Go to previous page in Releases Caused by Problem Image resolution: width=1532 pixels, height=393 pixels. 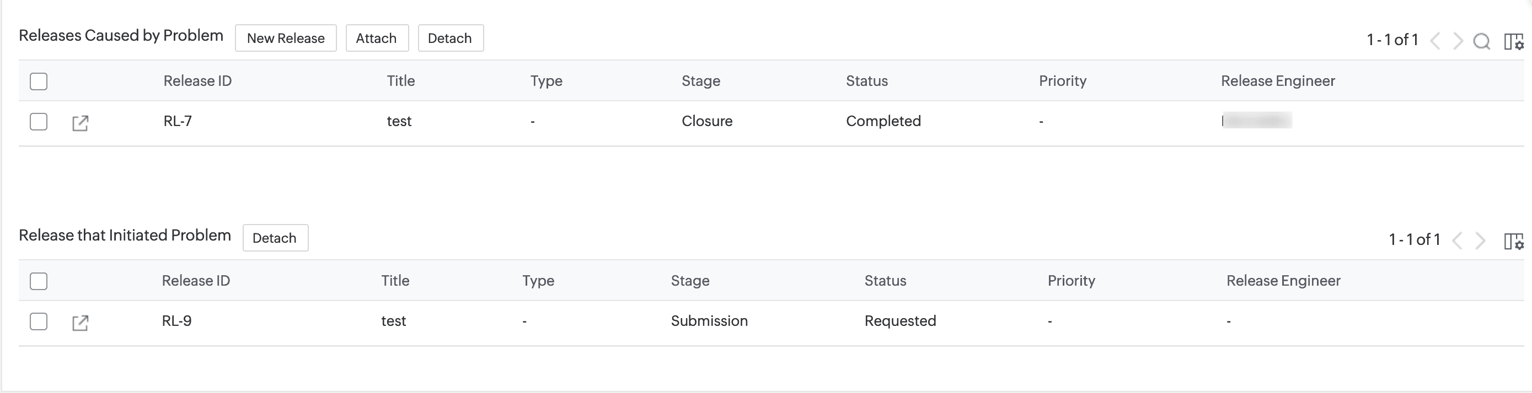[1435, 41]
